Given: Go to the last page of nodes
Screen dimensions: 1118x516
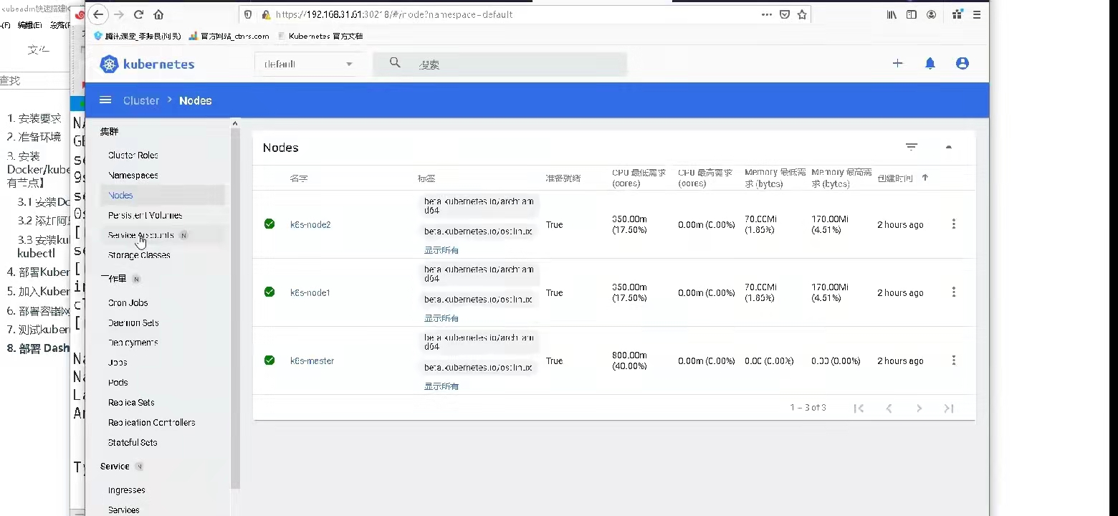Looking at the screenshot, I should 949,408.
